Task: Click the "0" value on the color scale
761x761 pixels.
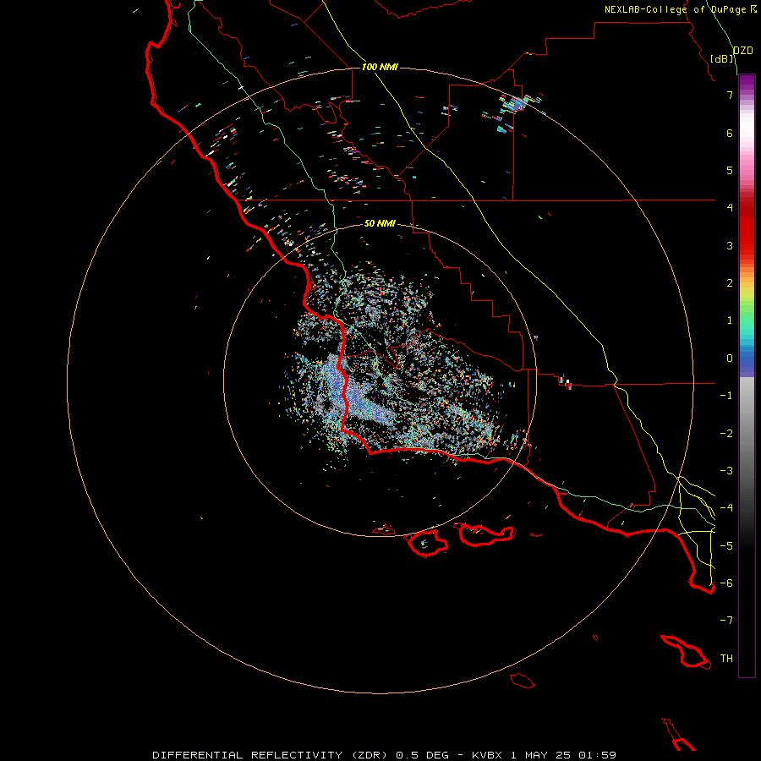Action: [x=730, y=359]
